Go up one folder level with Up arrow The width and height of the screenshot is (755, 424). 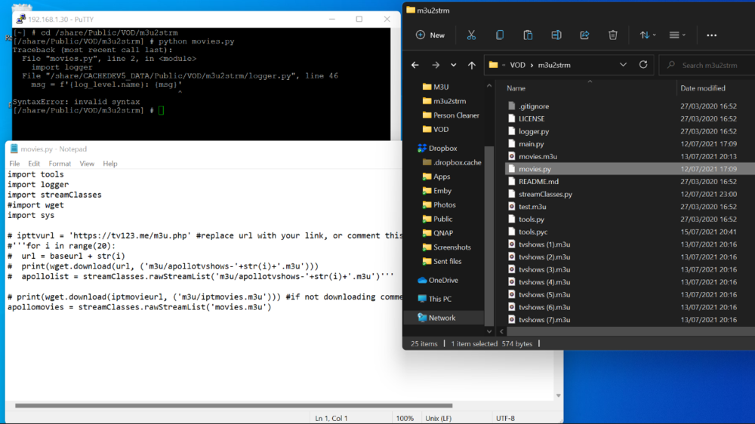(472, 66)
